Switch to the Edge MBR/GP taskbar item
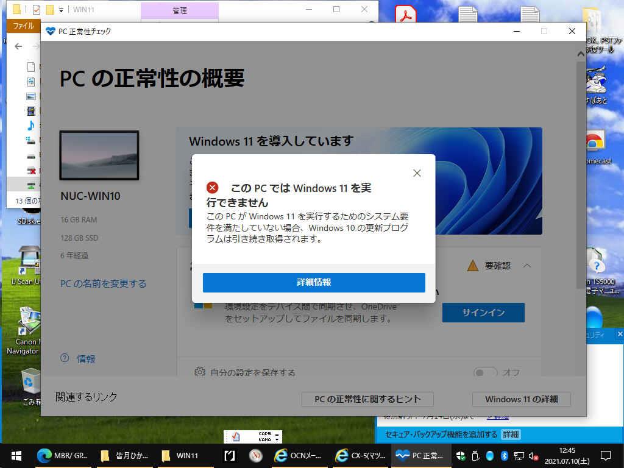 point(62,456)
